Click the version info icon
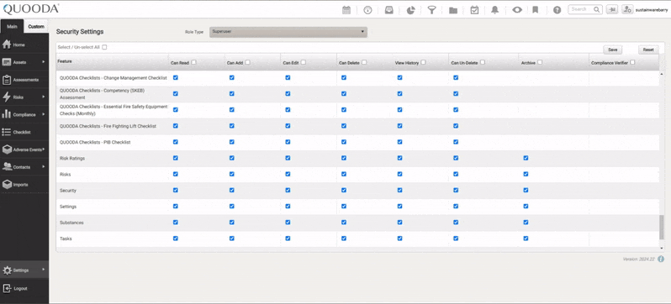The width and height of the screenshot is (671, 304). [x=661, y=259]
